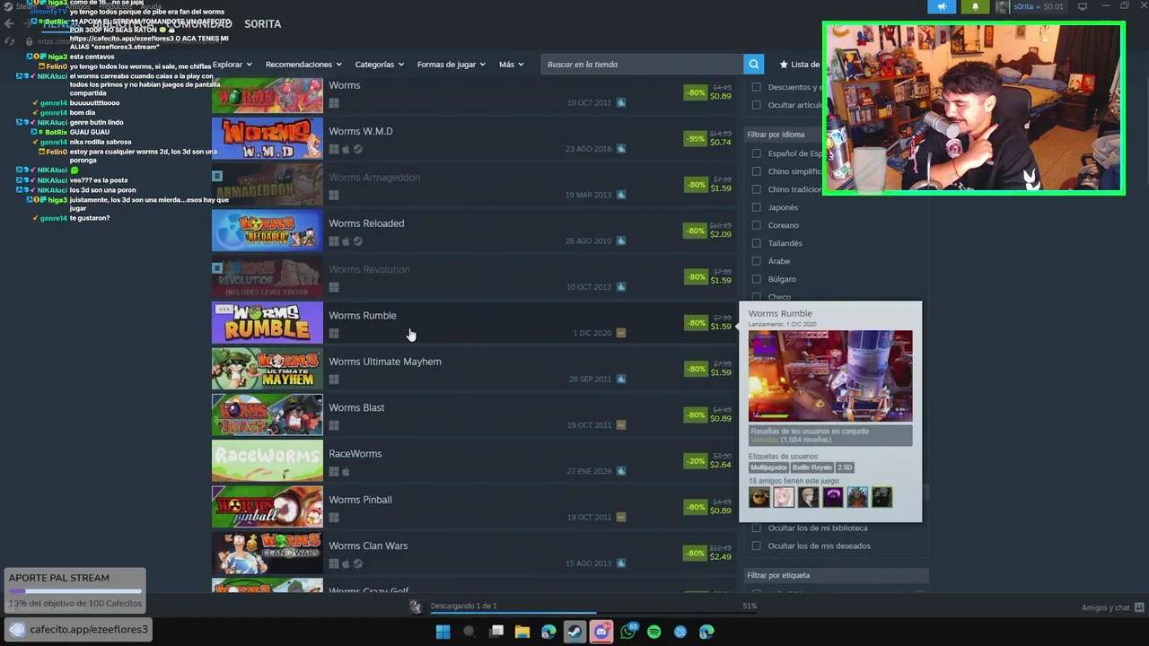1149x646 pixels.
Task: Open the SORITA top navigation tab
Action: tap(263, 24)
